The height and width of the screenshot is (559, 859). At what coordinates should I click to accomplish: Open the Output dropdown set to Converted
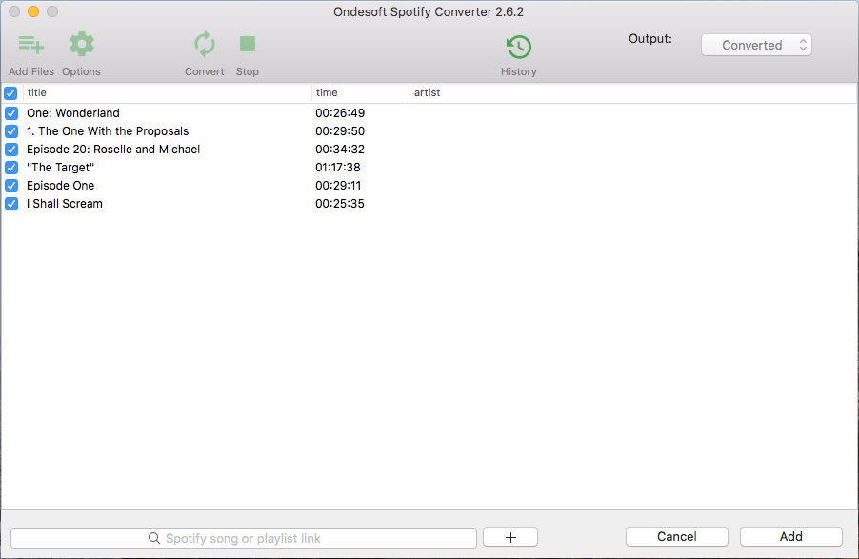pos(756,45)
